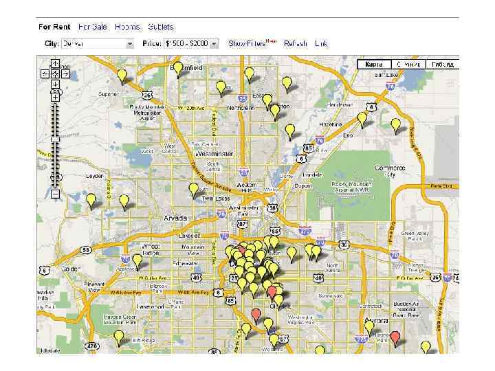Viewport: 495px width, 371px height.
Task: Pan the map right with the arrow control
Action: 65,74
